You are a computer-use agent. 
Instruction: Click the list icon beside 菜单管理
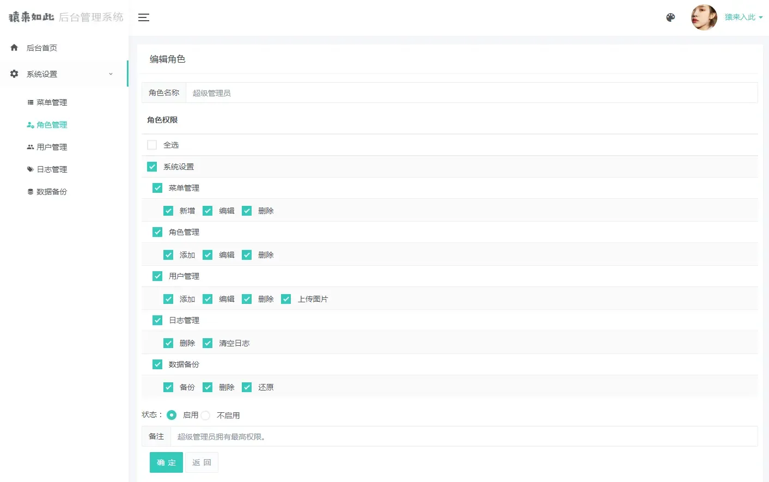click(30, 102)
